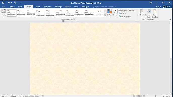Open the Watermark menu
Image resolution: width=173 pixels, height=97 pixels.
tap(142, 13)
